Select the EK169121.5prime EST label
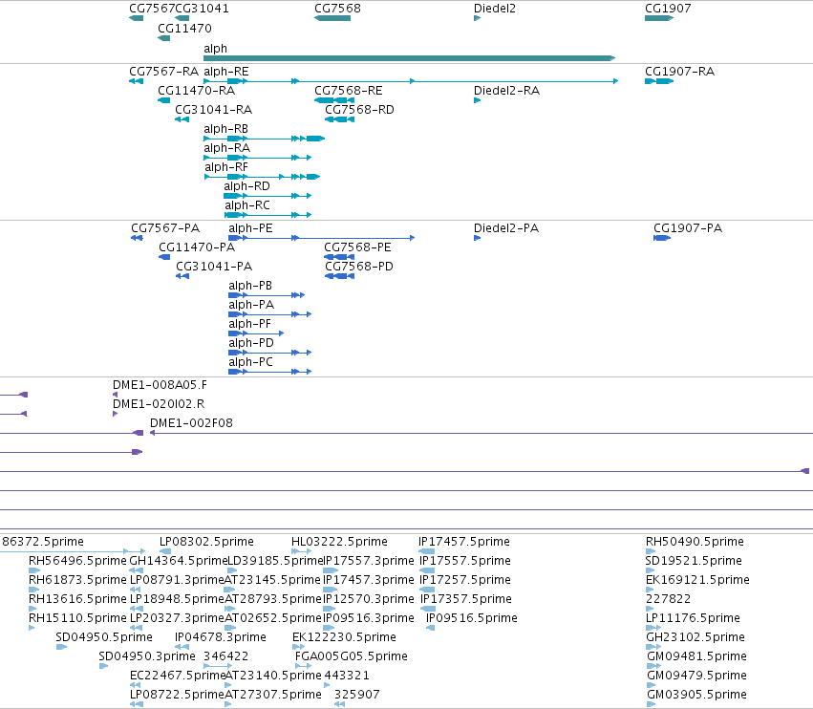The height and width of the screenshot is (709, 813). (698, 580)
